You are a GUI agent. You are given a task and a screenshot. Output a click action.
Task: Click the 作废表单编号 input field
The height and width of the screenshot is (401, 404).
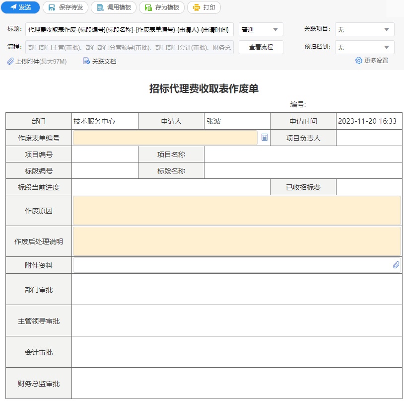[x=165, y=138]
